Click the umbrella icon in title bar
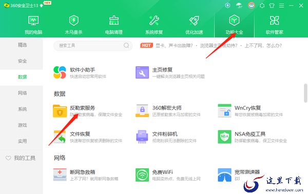 [239, 6]
